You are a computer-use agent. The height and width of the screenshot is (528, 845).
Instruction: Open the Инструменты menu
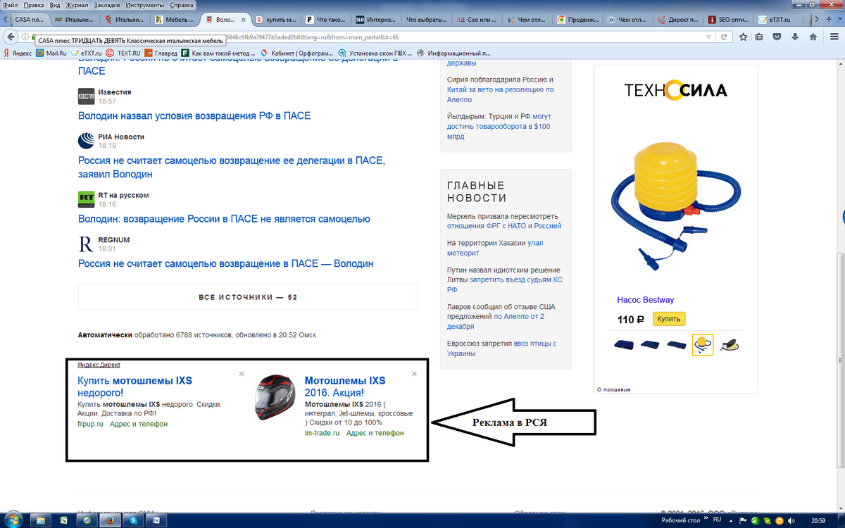(145, 5)
